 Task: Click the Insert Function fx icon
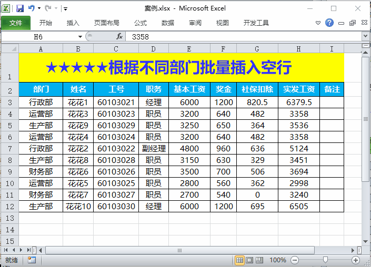(119, 36)
